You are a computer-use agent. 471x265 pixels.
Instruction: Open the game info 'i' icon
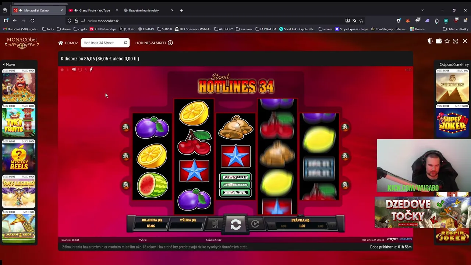68,70
